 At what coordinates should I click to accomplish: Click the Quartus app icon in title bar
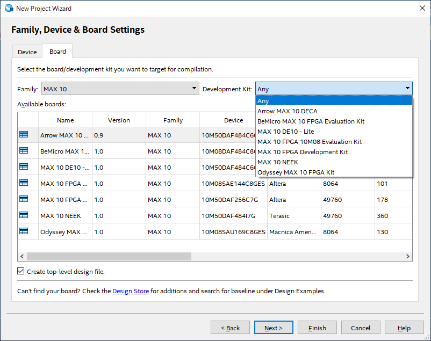pyautogui.click(x=9, y=8)
